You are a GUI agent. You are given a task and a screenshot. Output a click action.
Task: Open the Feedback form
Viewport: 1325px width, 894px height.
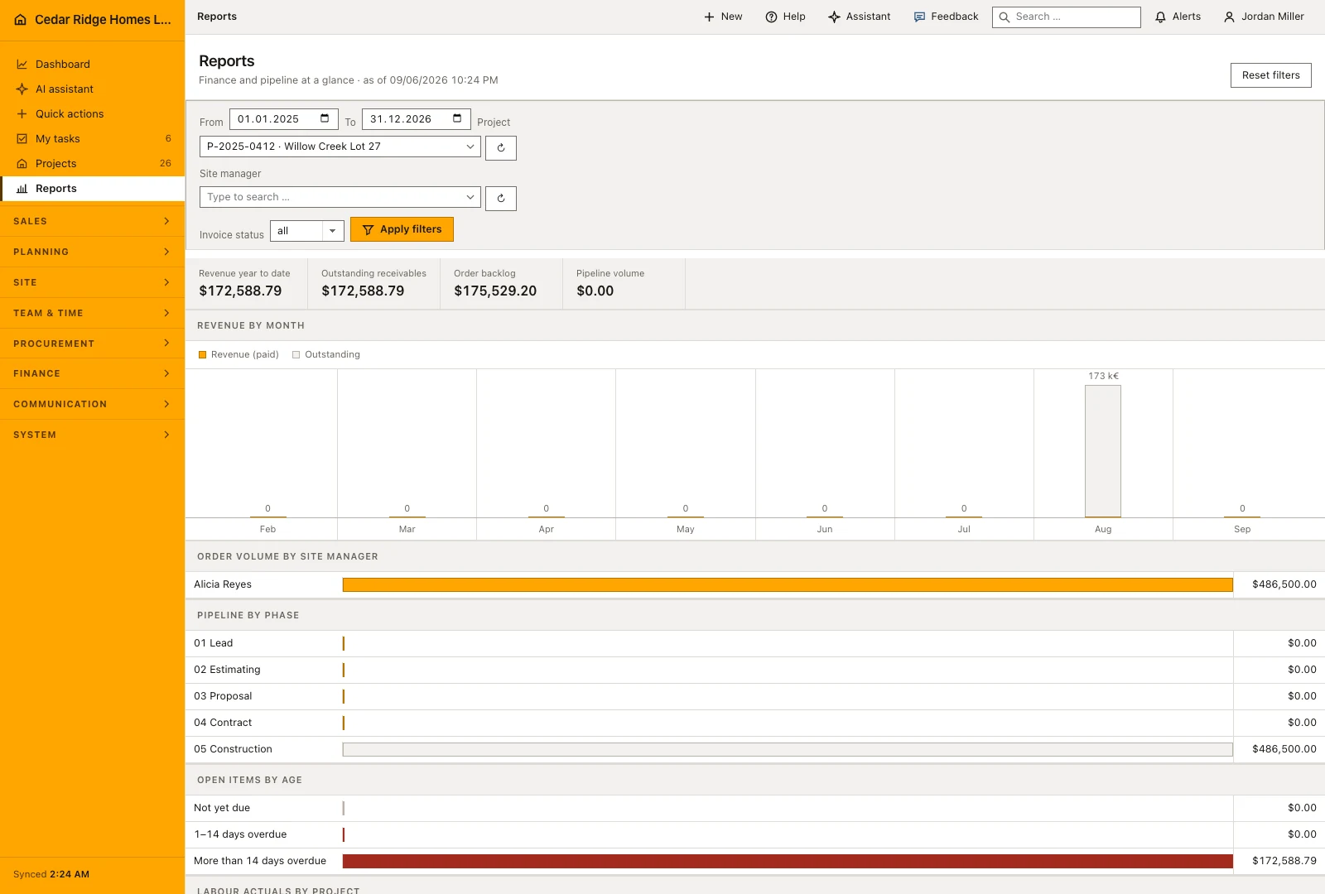click(x=946, y=17)
